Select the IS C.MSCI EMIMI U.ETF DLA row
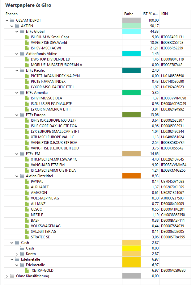This screenshot has width=191, height=285. [x=97, y=170]
